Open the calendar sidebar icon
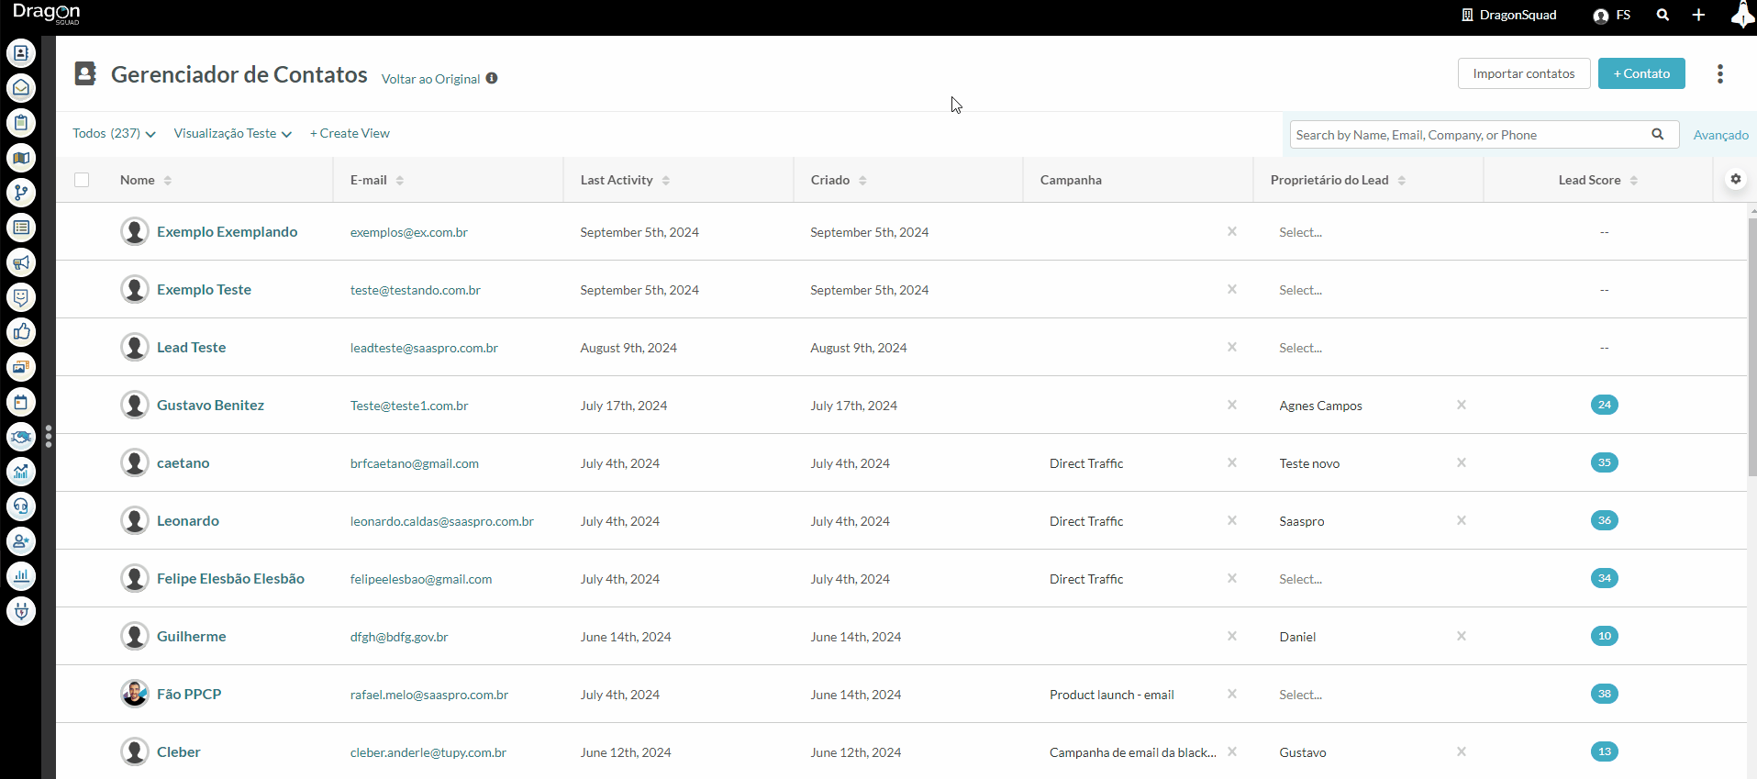Screen dimensions: 1757x779 21,402
